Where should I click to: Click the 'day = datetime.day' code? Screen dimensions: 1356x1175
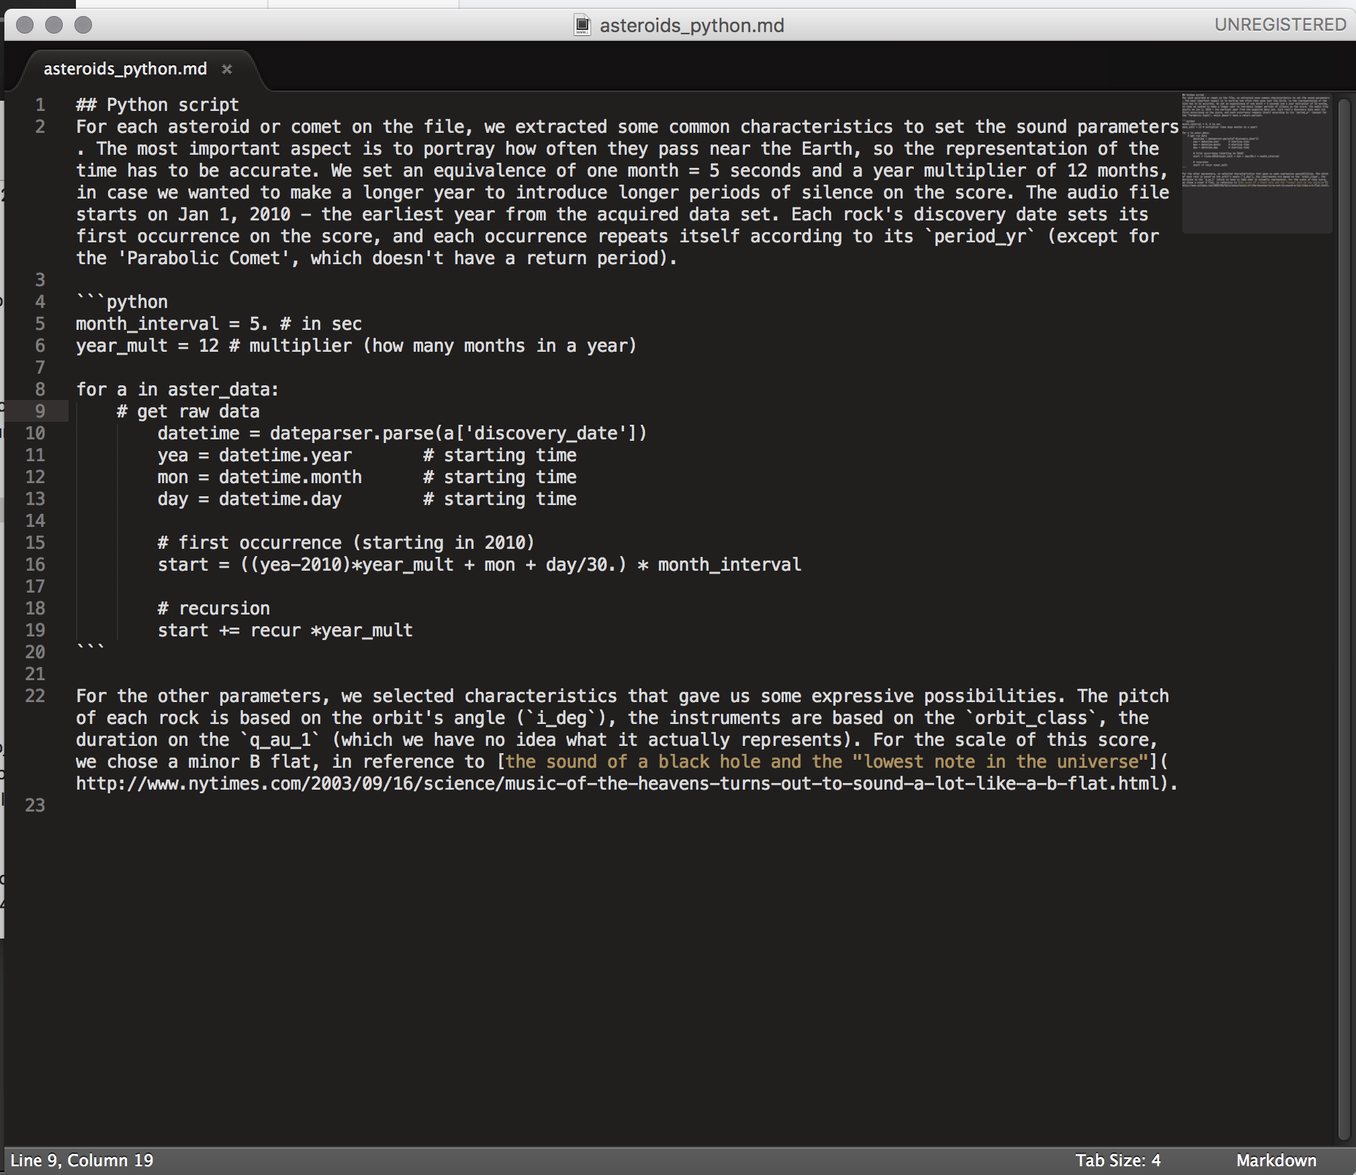(250, 499)
